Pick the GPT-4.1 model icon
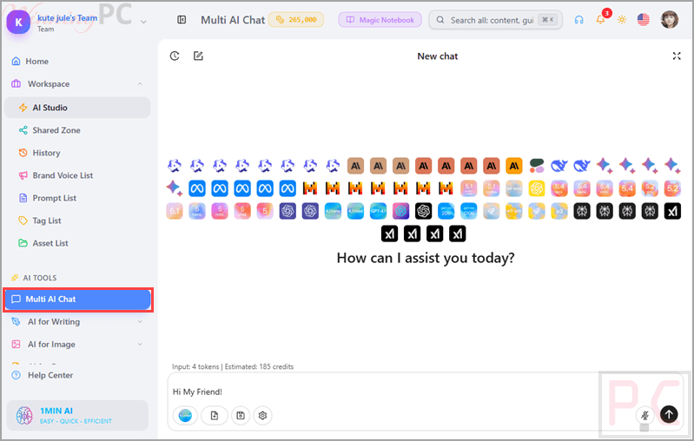Viewport: 694px width, 441px height. point(378,211)
